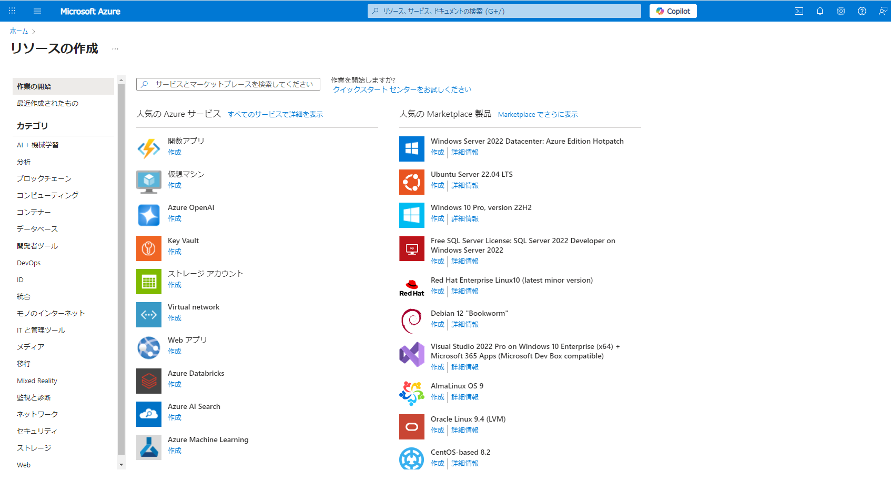Image resolution: width=891 pixels, height=480 pixels.
Task: Click the Microsoft Azure logo text
Action: [x=90, y=11]
